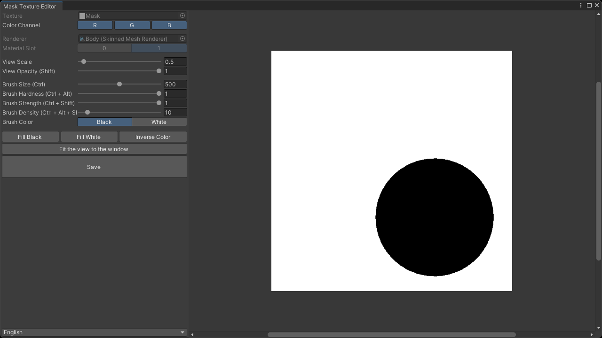Click the Skinned Mesh Renderer icon in Body field
This screenshot has height=338, width=602.
tap(83, 38)
